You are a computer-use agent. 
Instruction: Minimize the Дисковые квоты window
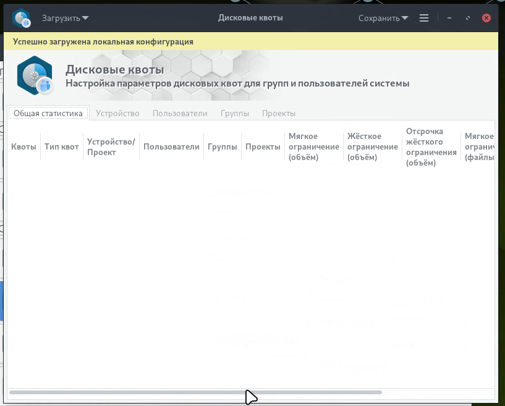coord(449,18)
